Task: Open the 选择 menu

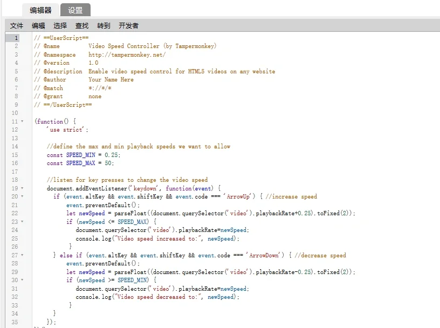Action: [60, 26]
